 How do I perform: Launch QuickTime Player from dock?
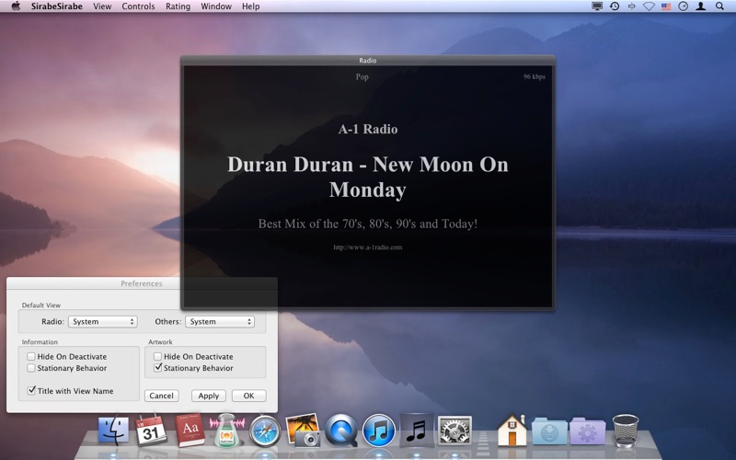341,430
